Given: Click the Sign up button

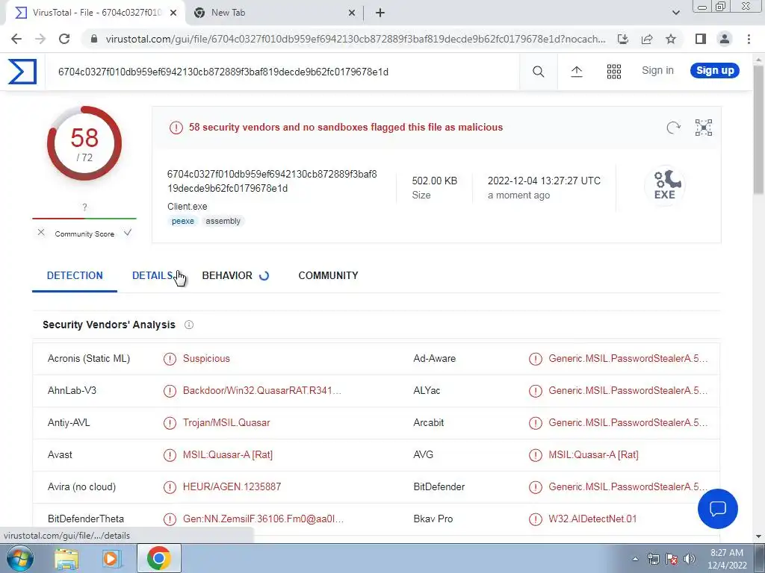Looking at the screenshot, I should pyautogui.click(x=715, y=71).
